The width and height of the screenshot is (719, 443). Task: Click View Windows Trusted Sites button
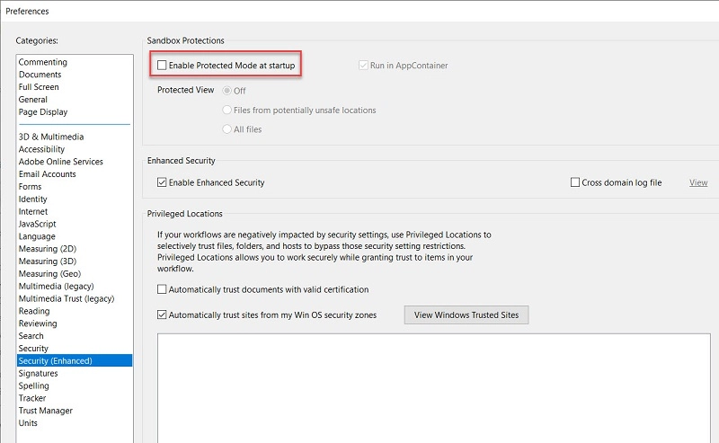466,315
